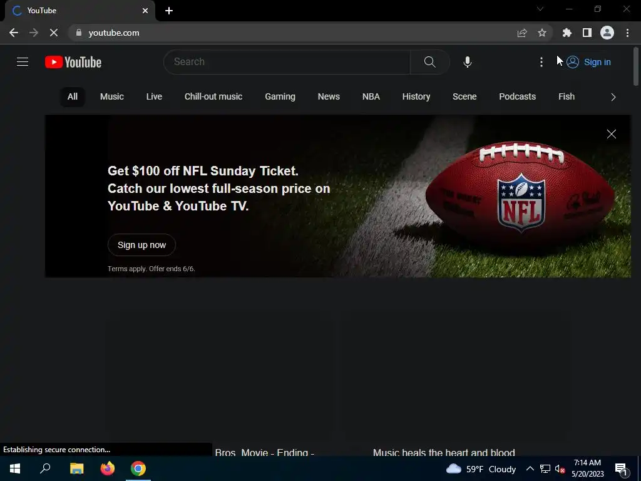Viewport: 641px width, 481px height.
Task: Click Chrome icon in taskbar
Action: point(138,468)
